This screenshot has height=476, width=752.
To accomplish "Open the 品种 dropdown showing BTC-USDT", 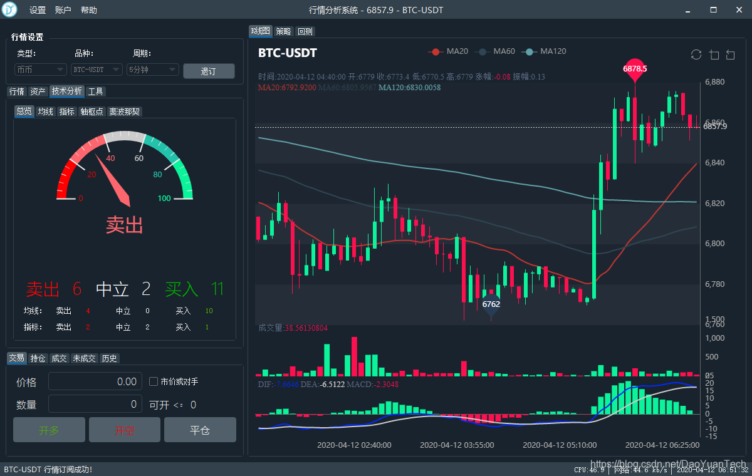I will coord(97,70).
